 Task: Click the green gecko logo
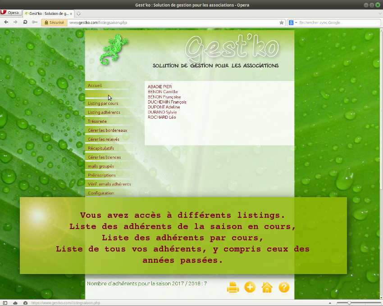click(114, 49)
